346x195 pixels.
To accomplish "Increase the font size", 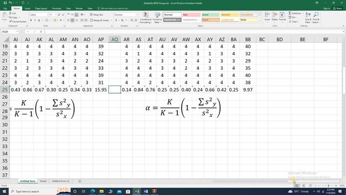I will pos(59,15).
